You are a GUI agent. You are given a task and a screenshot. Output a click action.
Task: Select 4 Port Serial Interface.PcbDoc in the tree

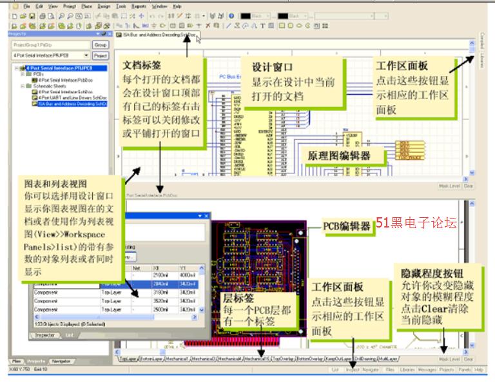[65, 80]
